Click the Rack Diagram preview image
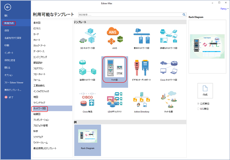The image size is (230, 160). coord(207,47)
